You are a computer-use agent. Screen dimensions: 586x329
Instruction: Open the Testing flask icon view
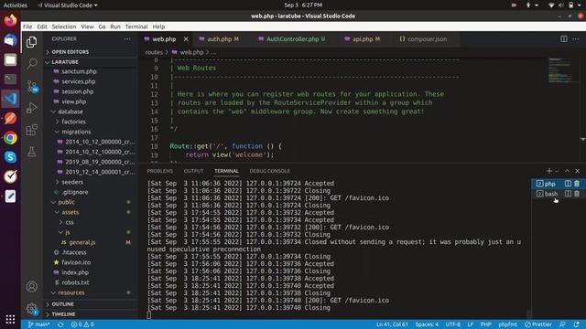[32, 152]
